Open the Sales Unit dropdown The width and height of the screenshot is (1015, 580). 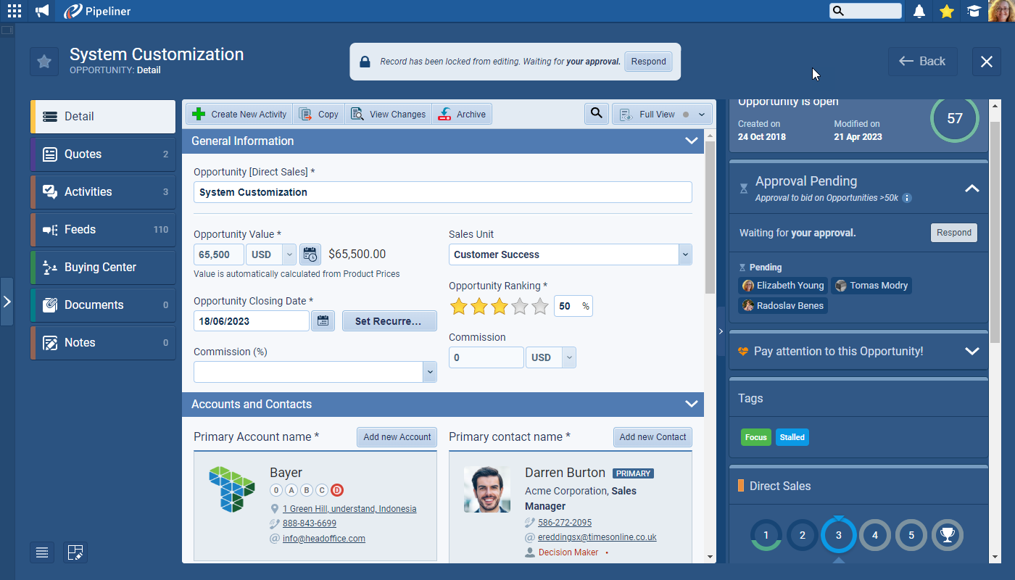685,254
